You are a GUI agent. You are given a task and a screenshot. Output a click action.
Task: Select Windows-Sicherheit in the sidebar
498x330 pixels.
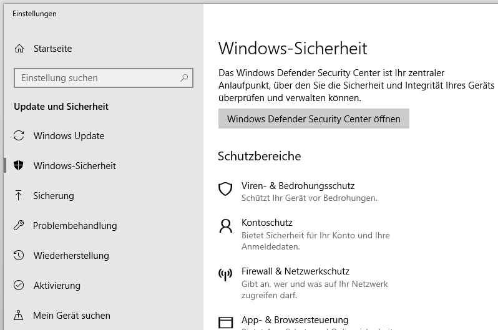pos(75,166)
